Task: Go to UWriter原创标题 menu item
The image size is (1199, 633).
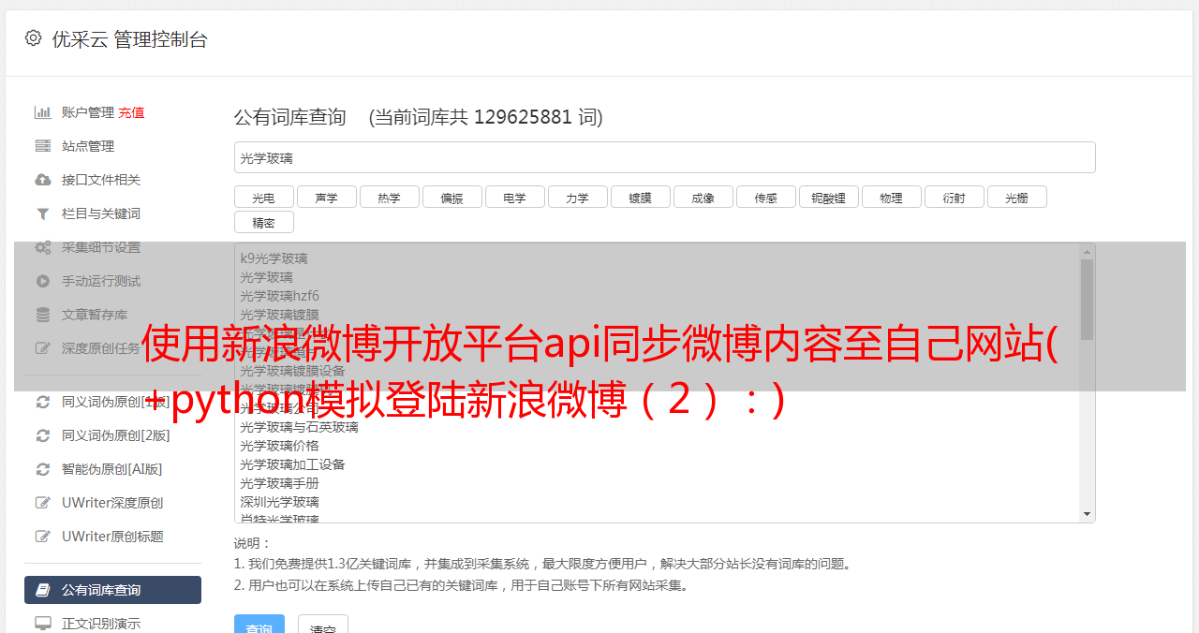Action: click(112, 537)
